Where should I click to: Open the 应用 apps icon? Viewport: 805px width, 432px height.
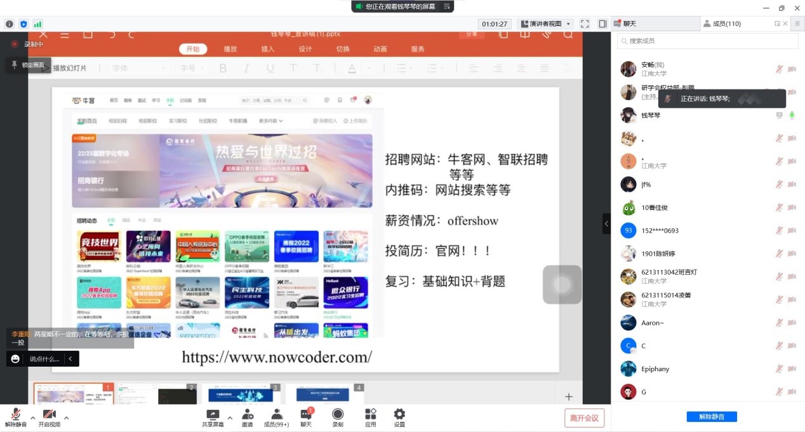point(370,414)
